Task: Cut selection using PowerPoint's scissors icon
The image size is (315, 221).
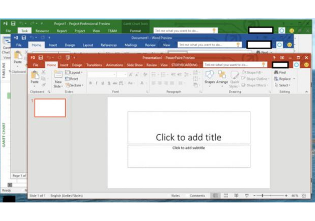Action: coord(44,72)
